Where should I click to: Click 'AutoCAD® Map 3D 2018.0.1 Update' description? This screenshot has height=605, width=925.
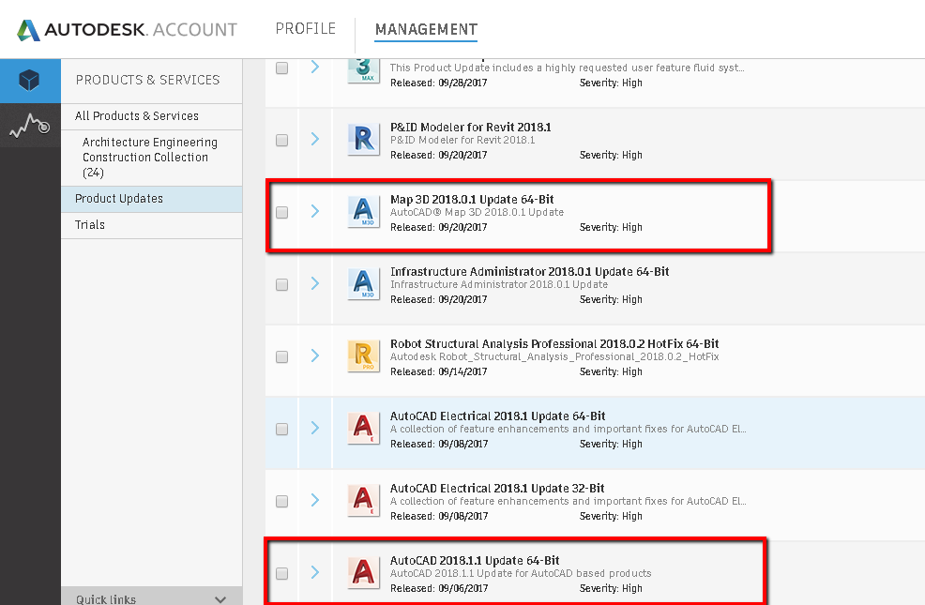coord(477,212)
